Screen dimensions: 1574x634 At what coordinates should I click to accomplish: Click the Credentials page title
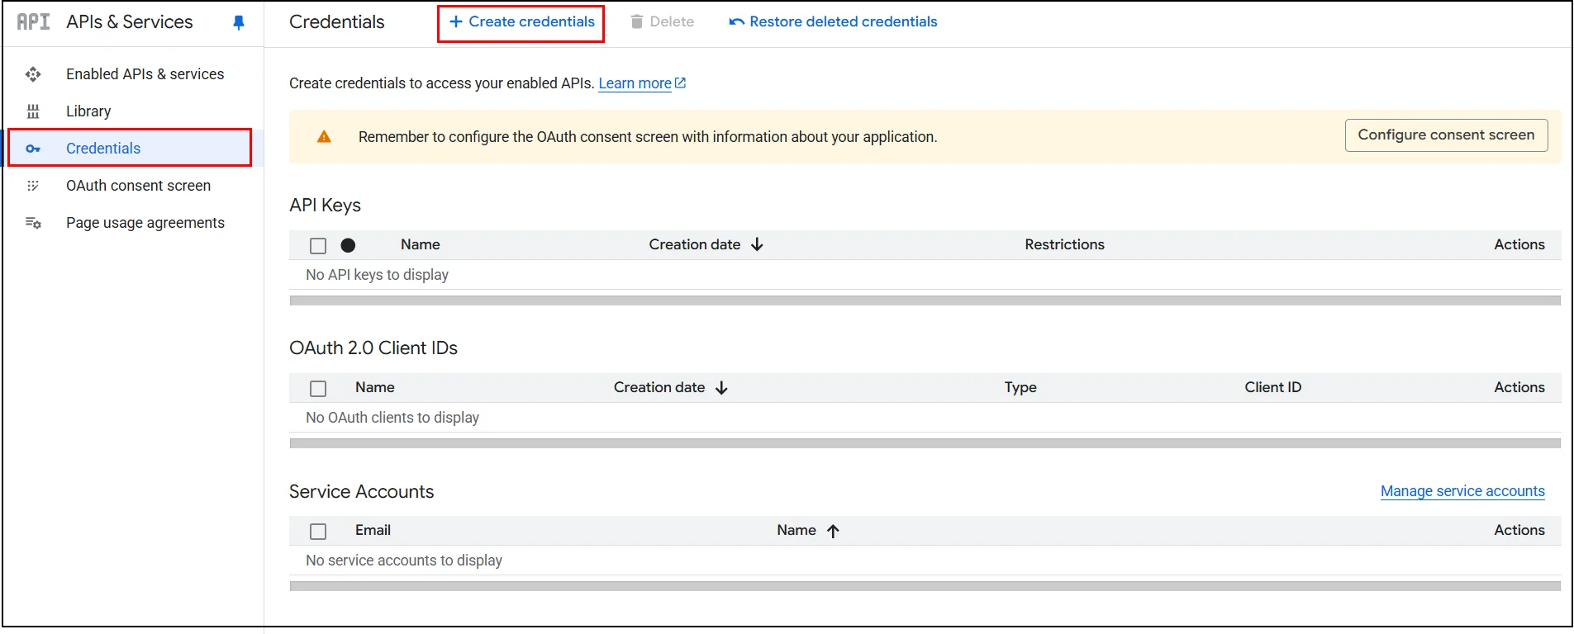[336, 22]
